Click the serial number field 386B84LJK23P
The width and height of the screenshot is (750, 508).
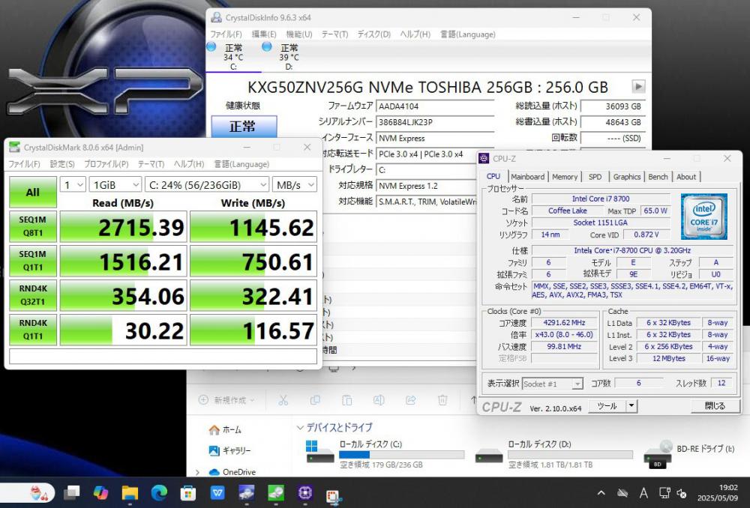click(435, 122)
